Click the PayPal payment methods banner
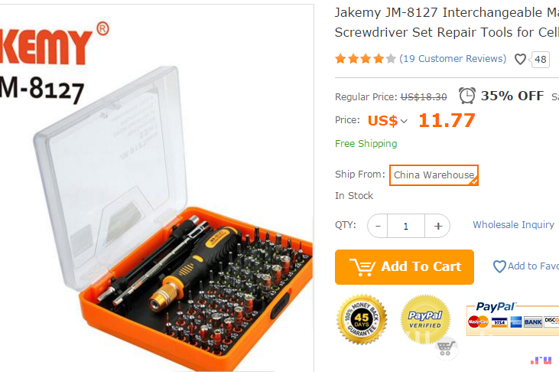Screen dimensions: 559x372 [512, 319]
